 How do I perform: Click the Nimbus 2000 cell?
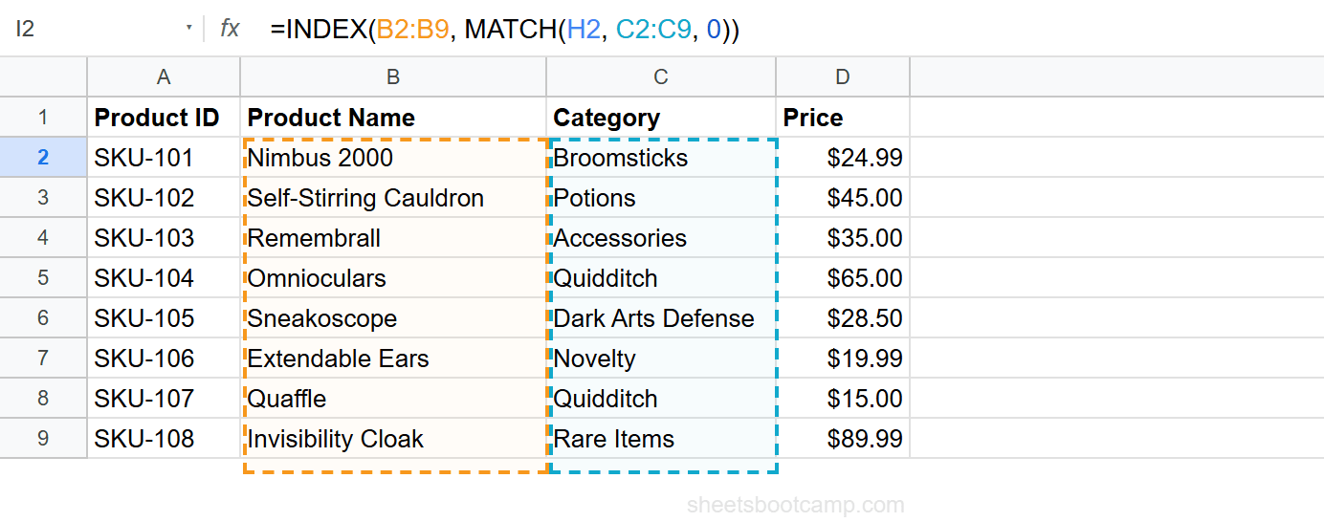(393, 158)
